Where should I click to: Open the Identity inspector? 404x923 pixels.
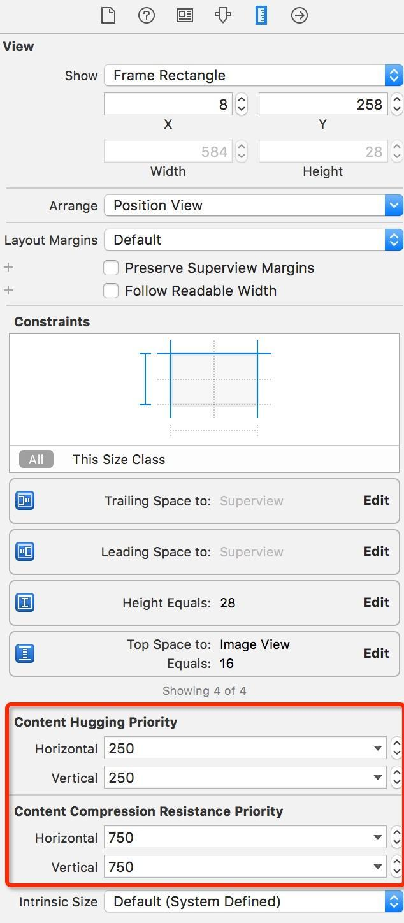click(x=185, y=15)
